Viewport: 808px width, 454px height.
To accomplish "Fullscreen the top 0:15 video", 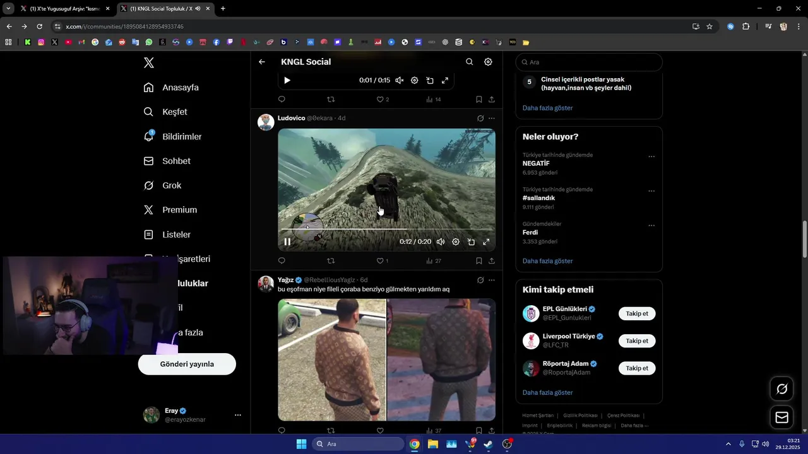I will pos(445,80).
